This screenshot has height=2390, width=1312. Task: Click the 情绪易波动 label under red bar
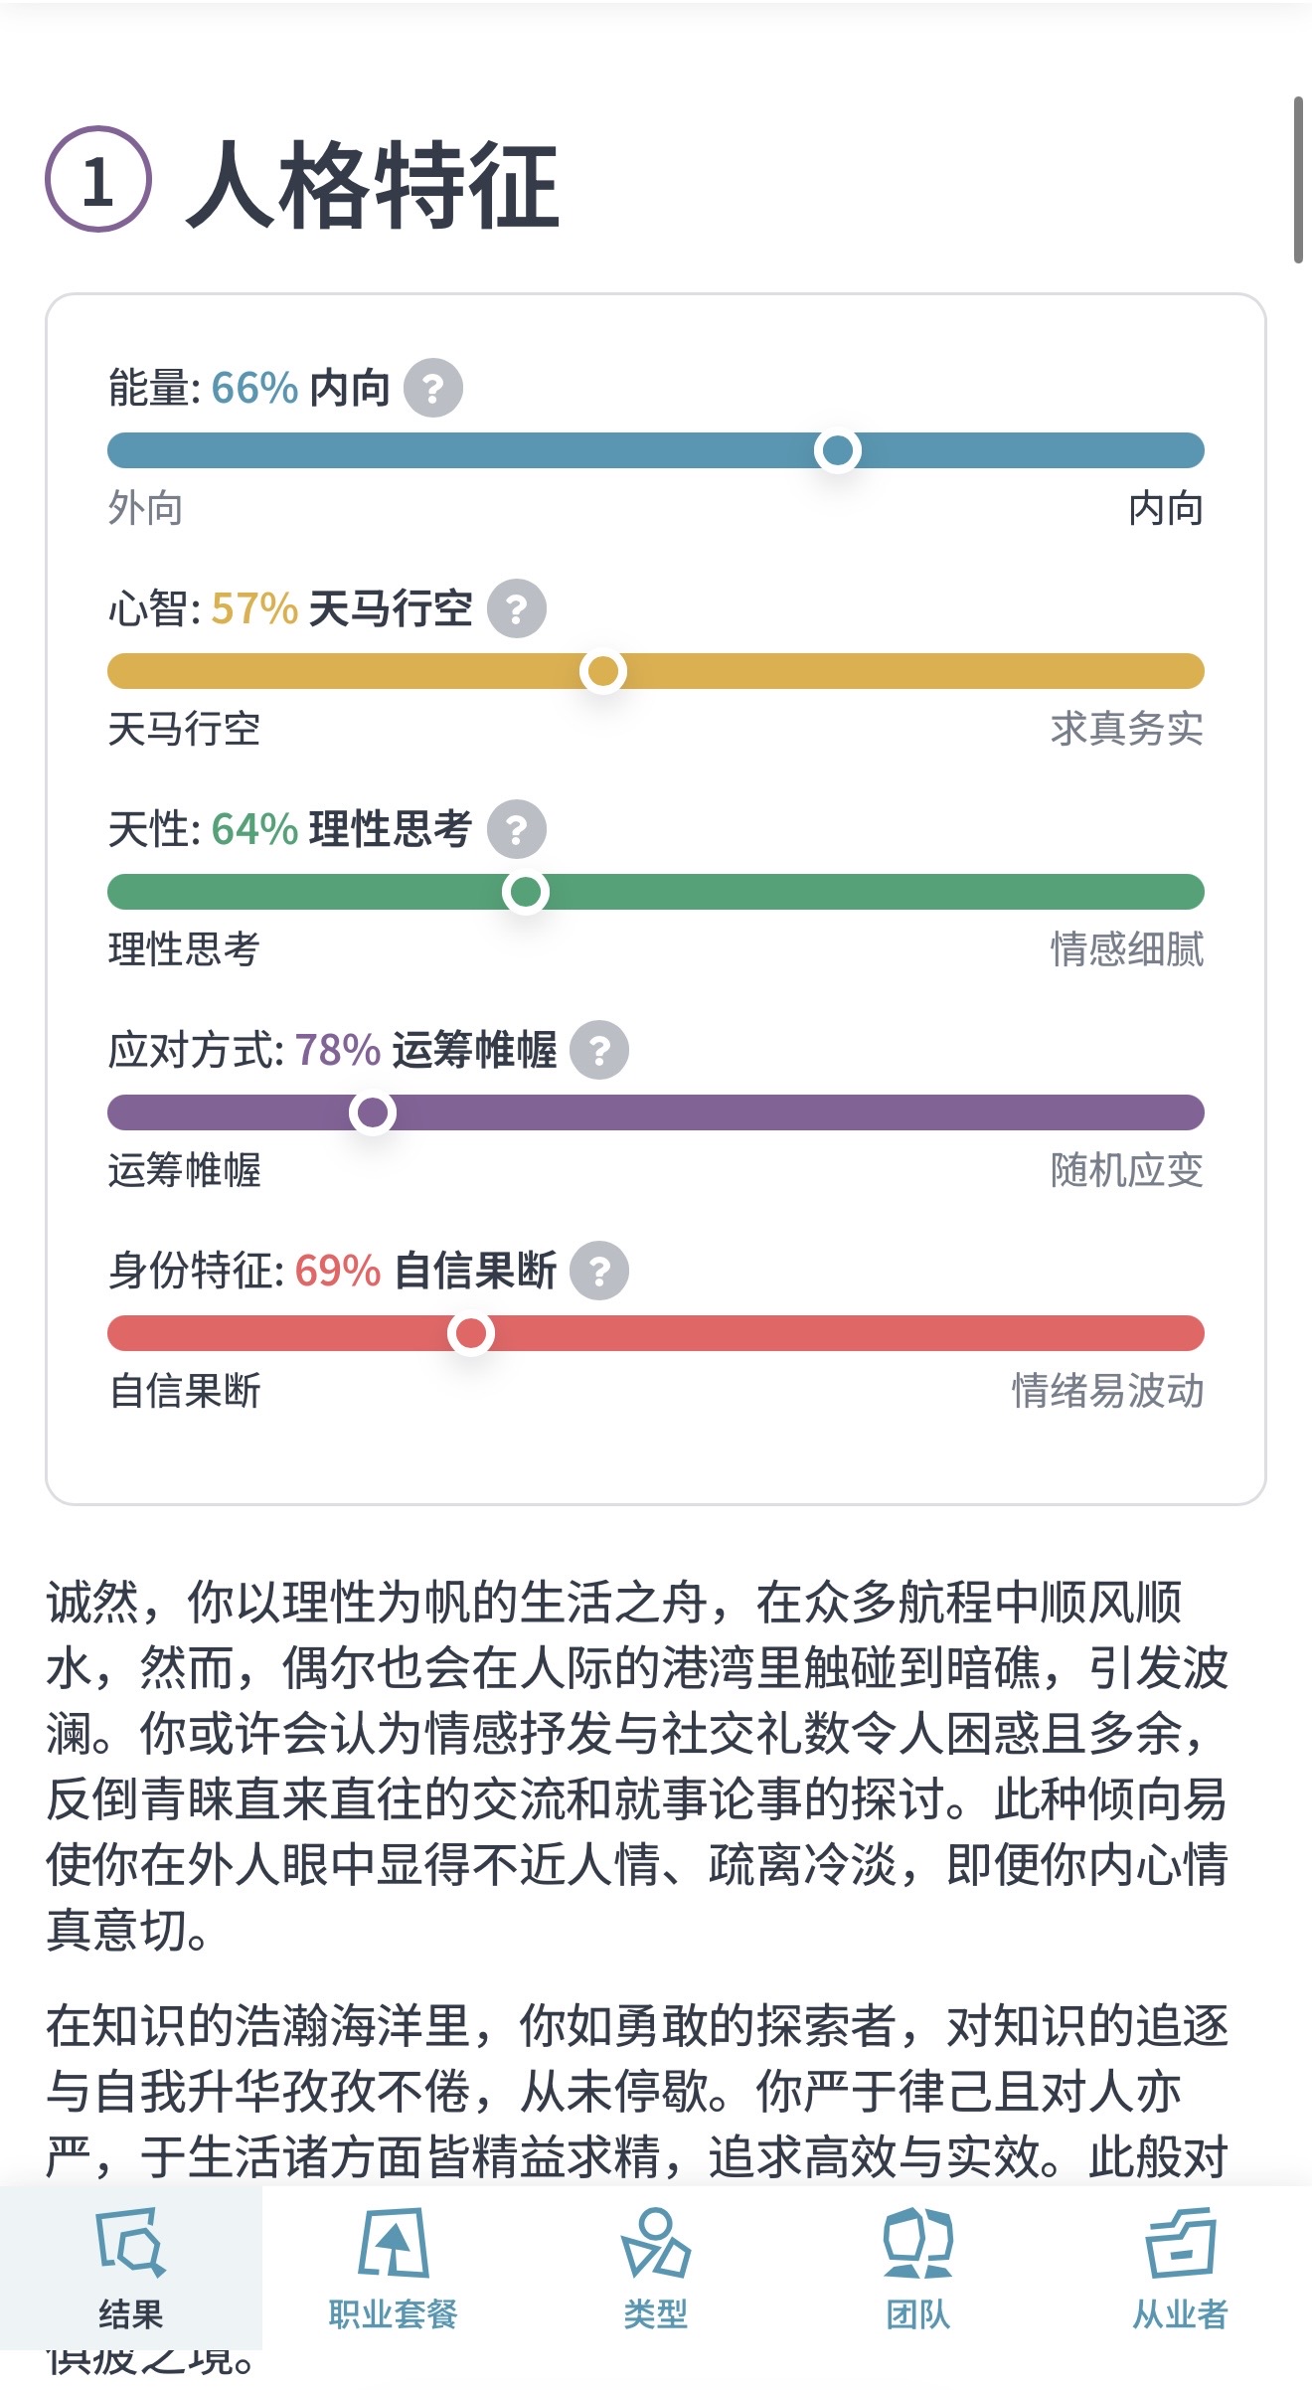pyautogui.click(x=1107, y=1392)
